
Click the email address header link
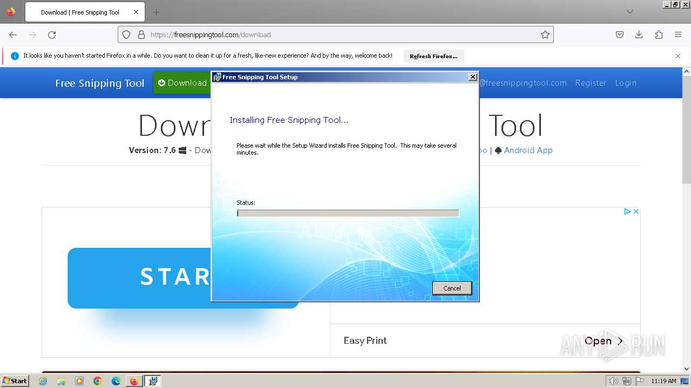pos(523,83)
